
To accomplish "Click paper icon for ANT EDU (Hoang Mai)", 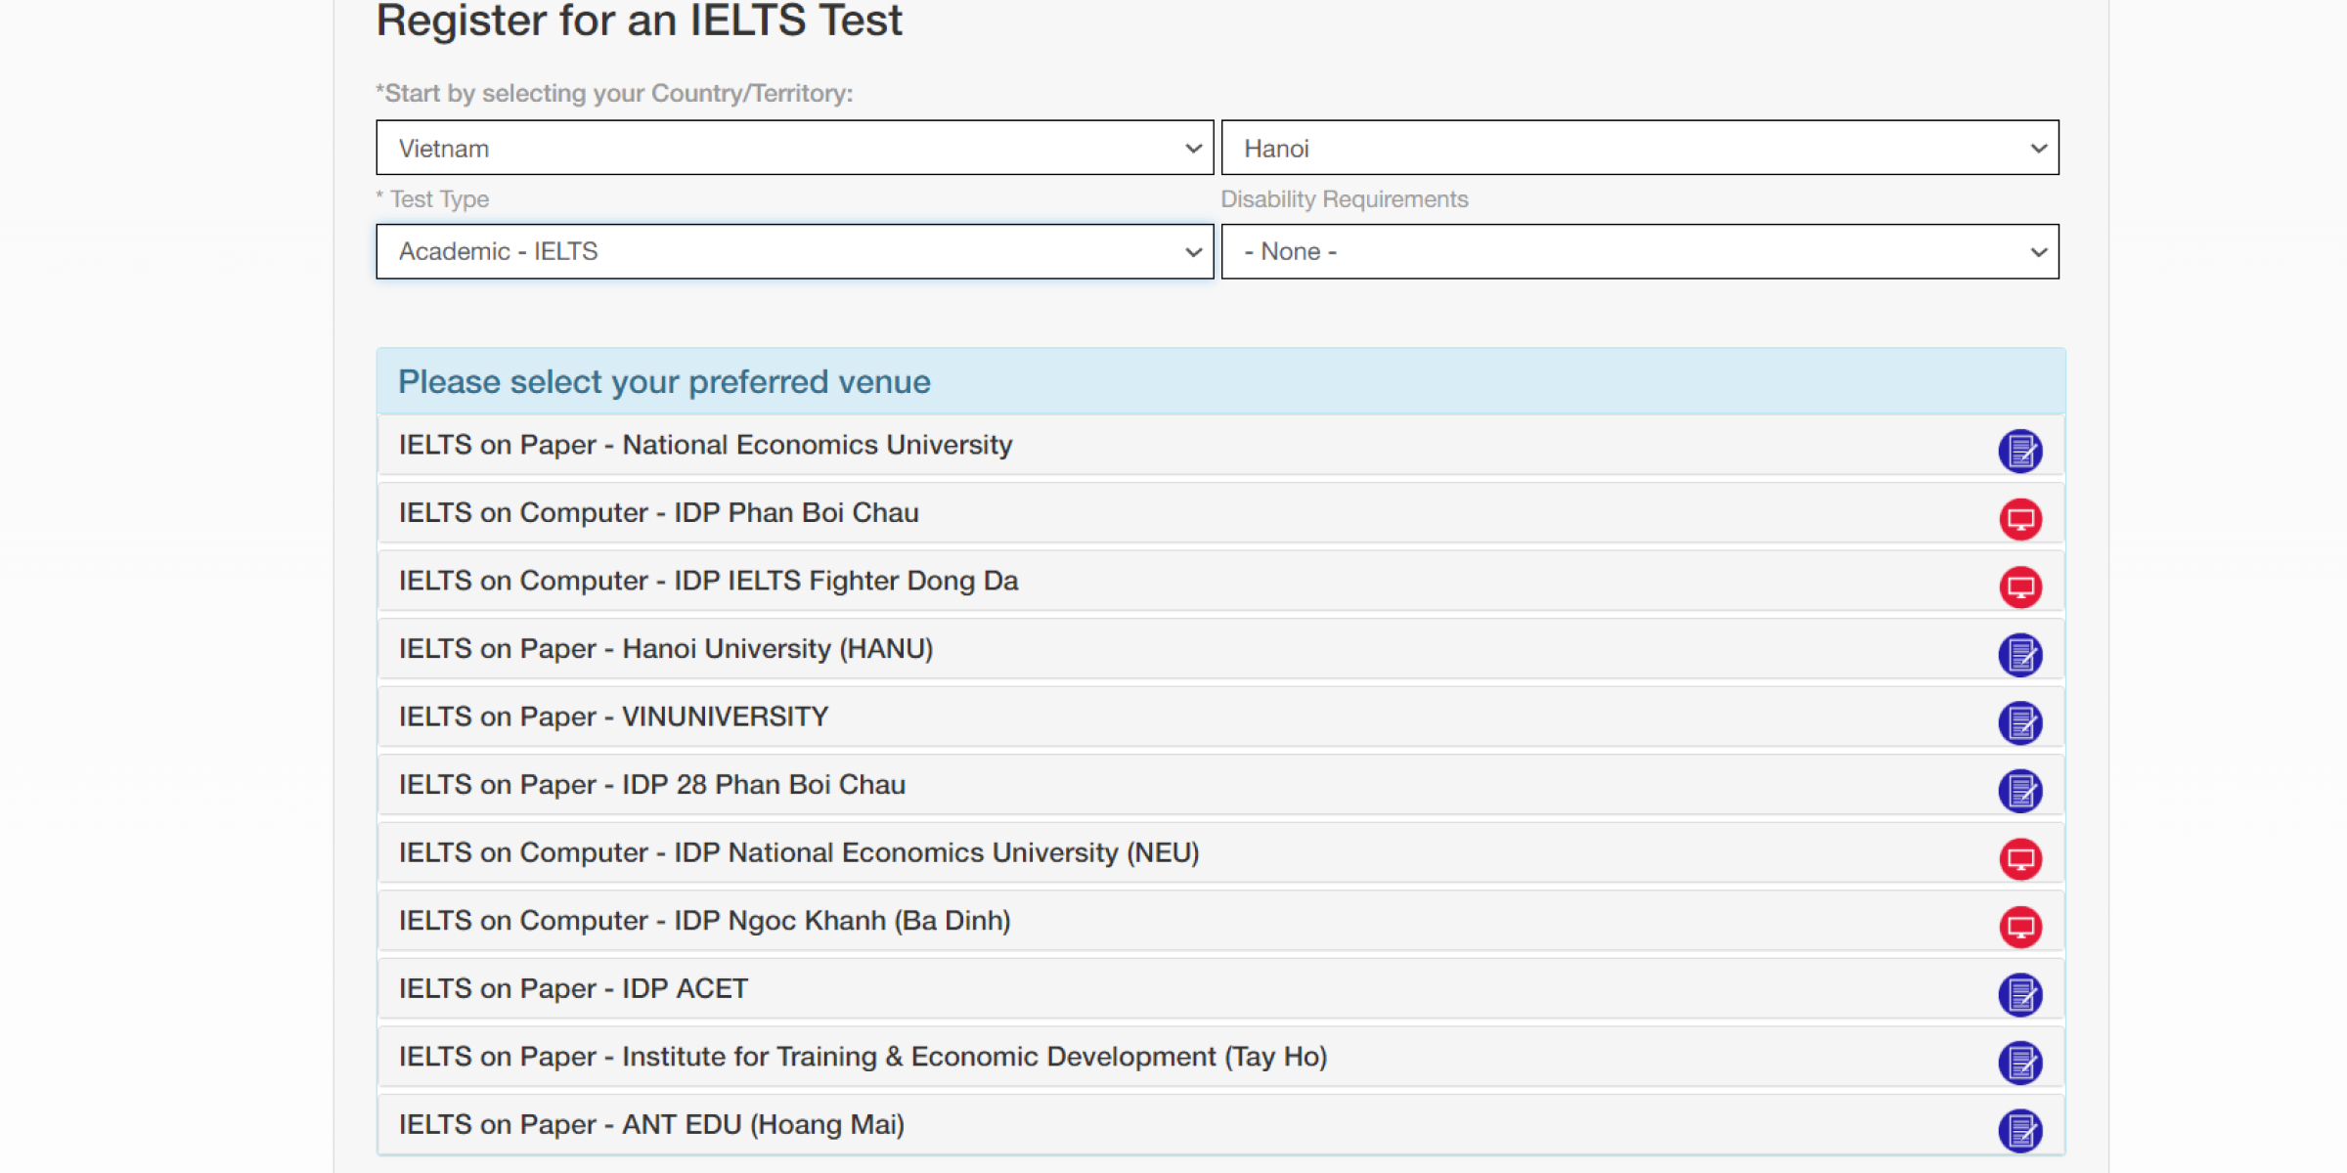I will pyautogui.click(x=2019, y=1130).
